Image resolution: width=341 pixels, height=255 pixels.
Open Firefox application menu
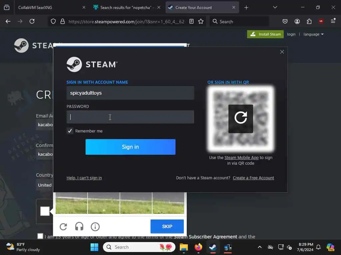click(x=333, y=21)
